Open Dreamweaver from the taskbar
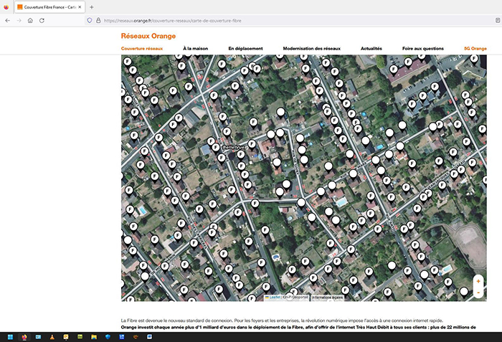 [x=80, y=337]
